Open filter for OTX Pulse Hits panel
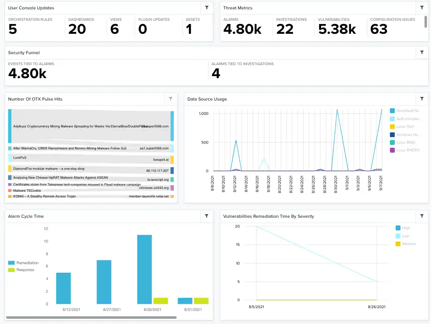This screenshot has width=431, height=324. tap(171, 99)
